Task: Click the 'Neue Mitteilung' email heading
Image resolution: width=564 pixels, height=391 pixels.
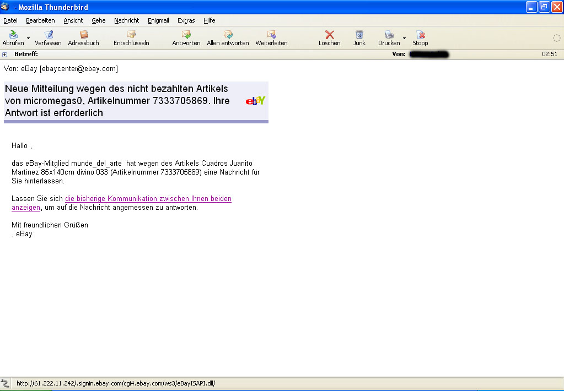Action: [x=117, y=101]
